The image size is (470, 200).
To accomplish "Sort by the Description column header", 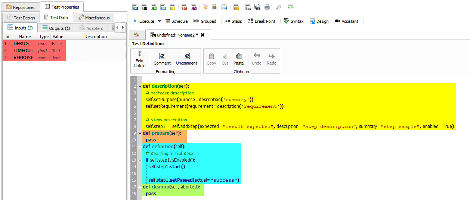I will [96, 37].
